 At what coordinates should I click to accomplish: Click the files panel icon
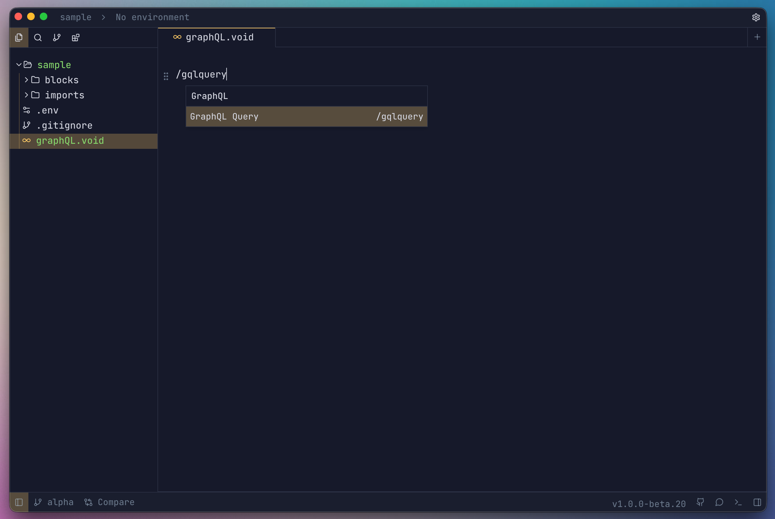[19, 38]
